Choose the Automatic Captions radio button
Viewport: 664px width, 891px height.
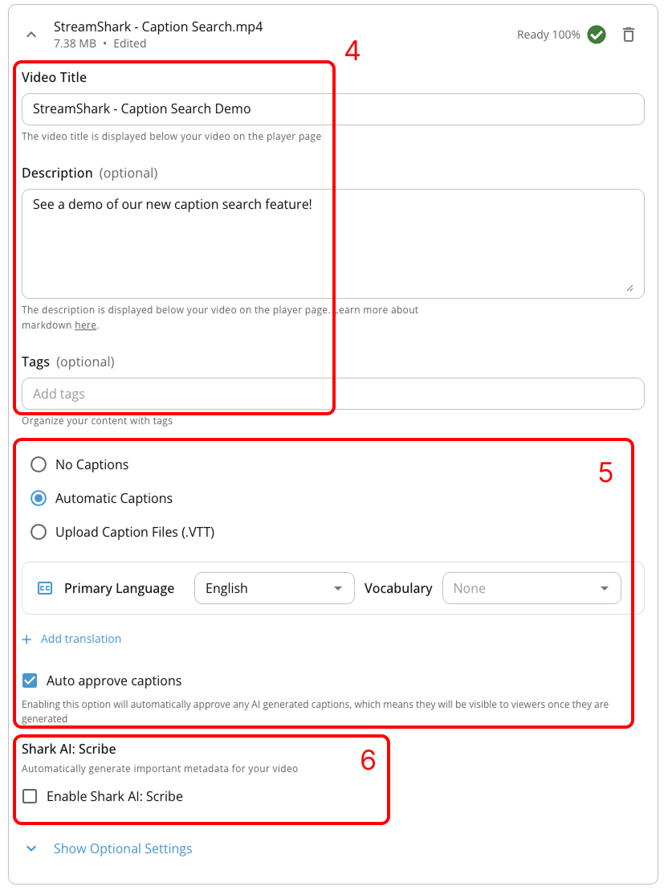39,498
